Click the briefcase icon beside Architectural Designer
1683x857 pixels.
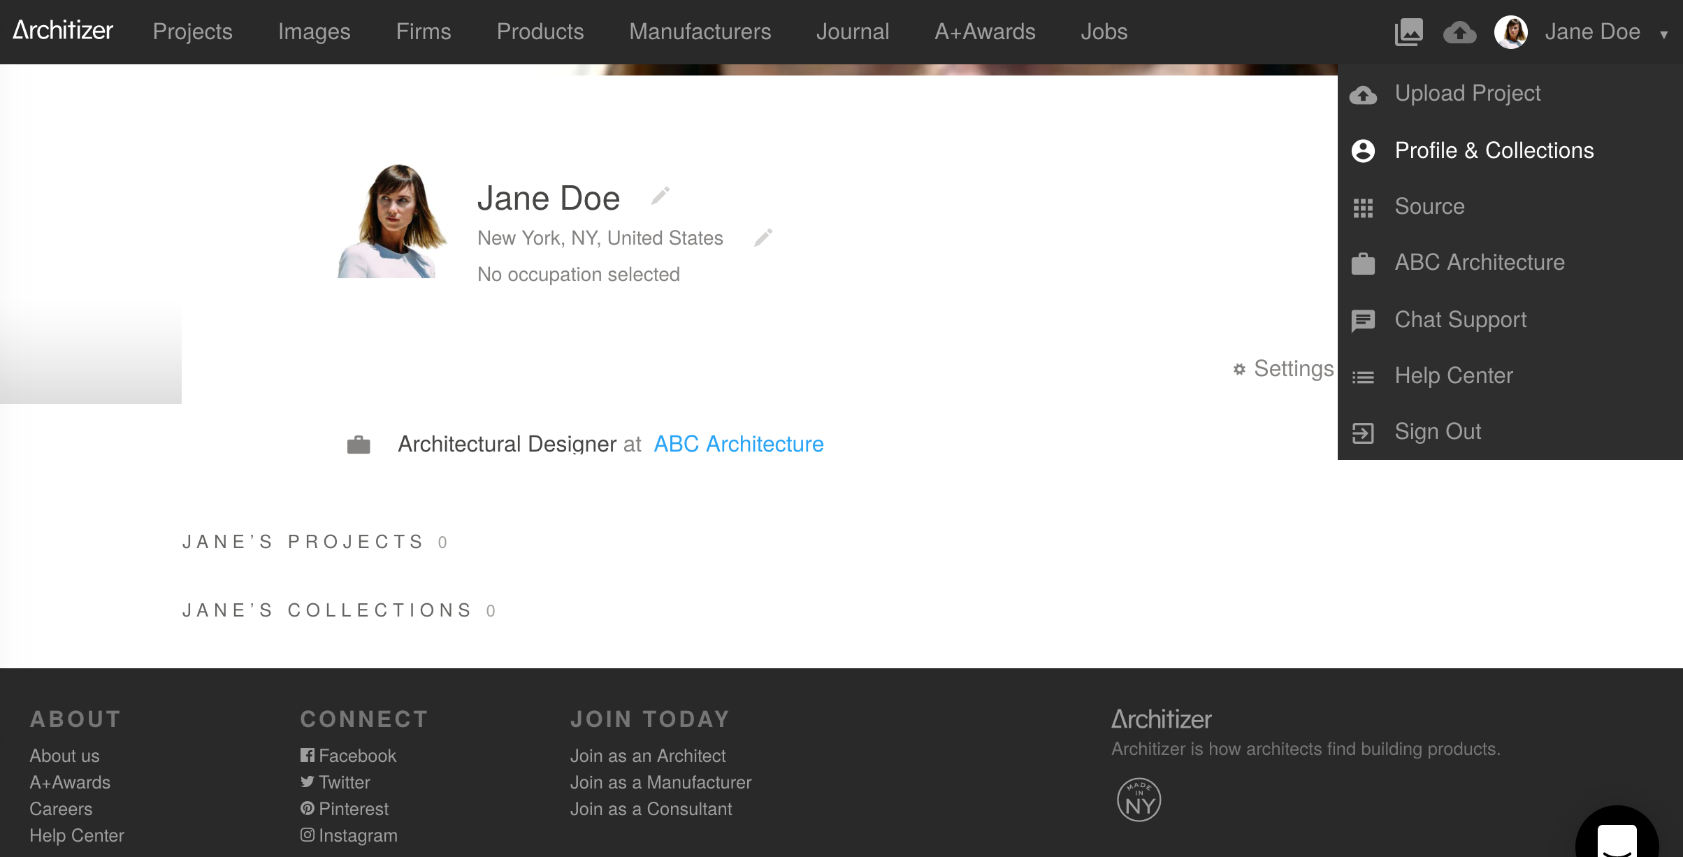pos(359,445)
